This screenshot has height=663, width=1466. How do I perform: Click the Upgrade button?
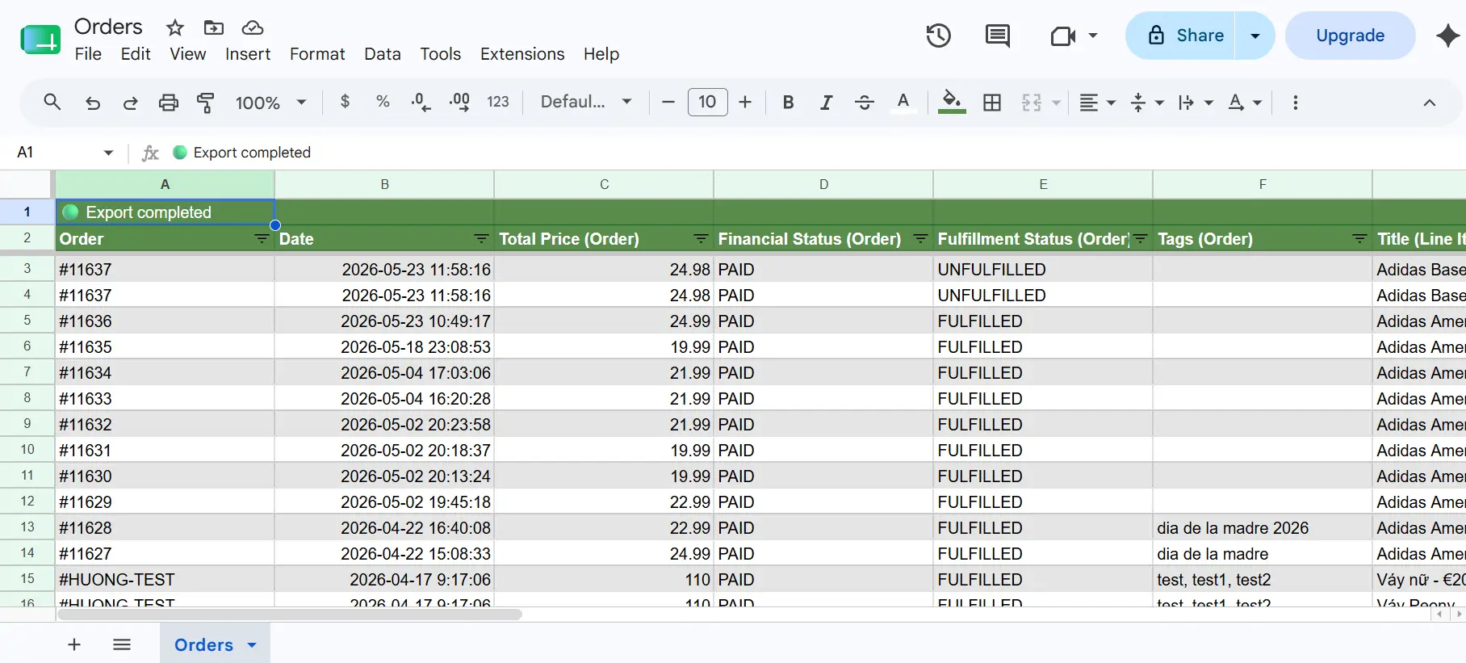tap(1350, 36)
